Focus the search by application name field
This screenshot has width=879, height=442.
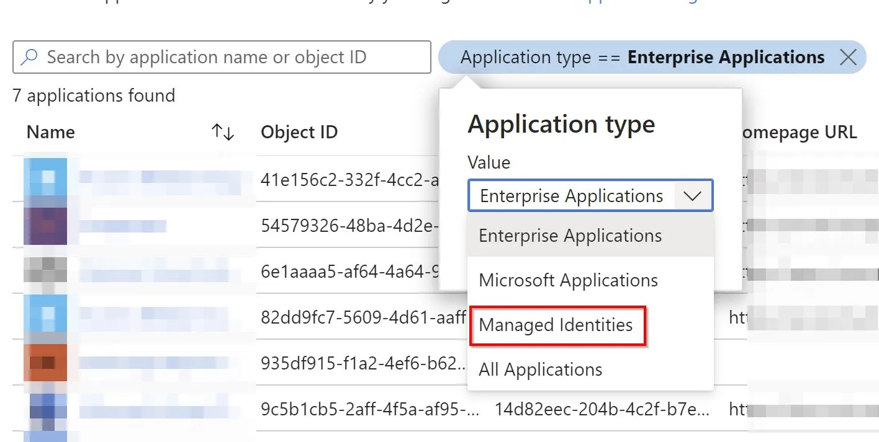(222, 57)
